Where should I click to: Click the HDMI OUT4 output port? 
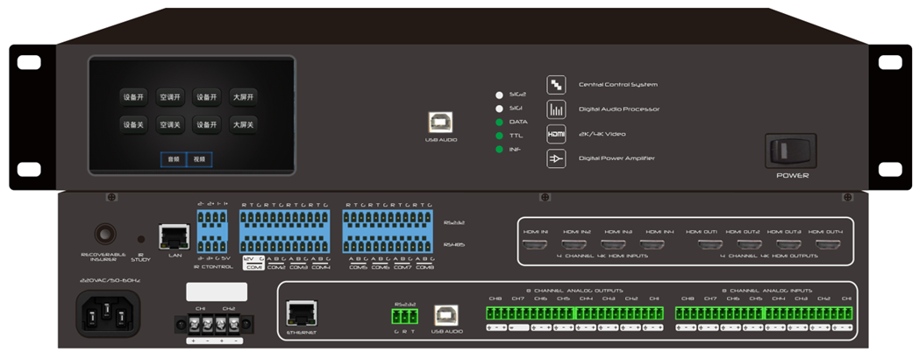tap(828, 245)
